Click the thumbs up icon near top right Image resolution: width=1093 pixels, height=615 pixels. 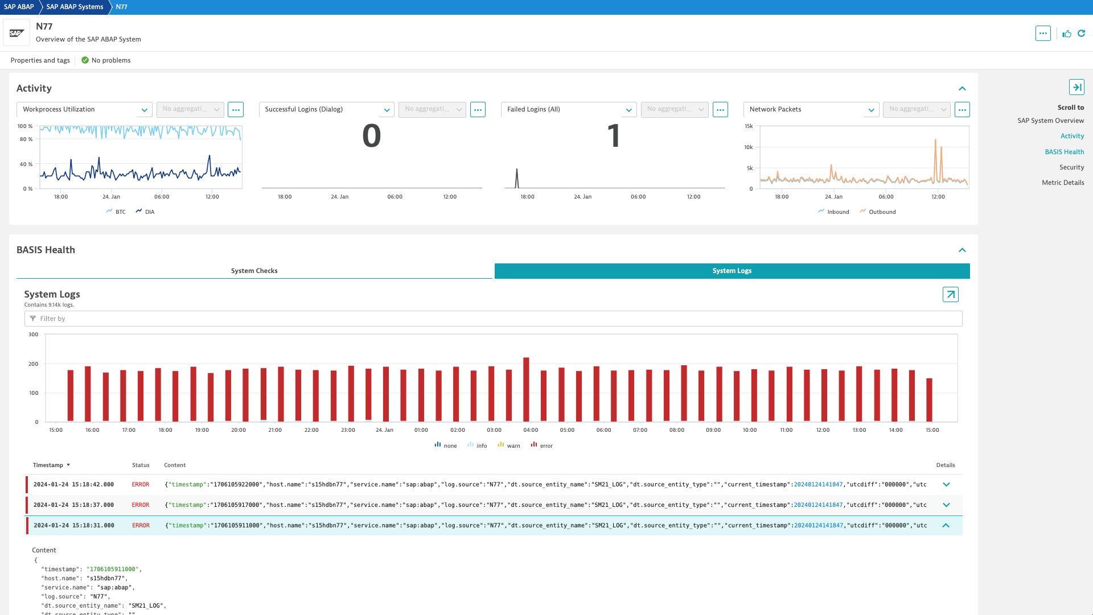click(1066, 33)
